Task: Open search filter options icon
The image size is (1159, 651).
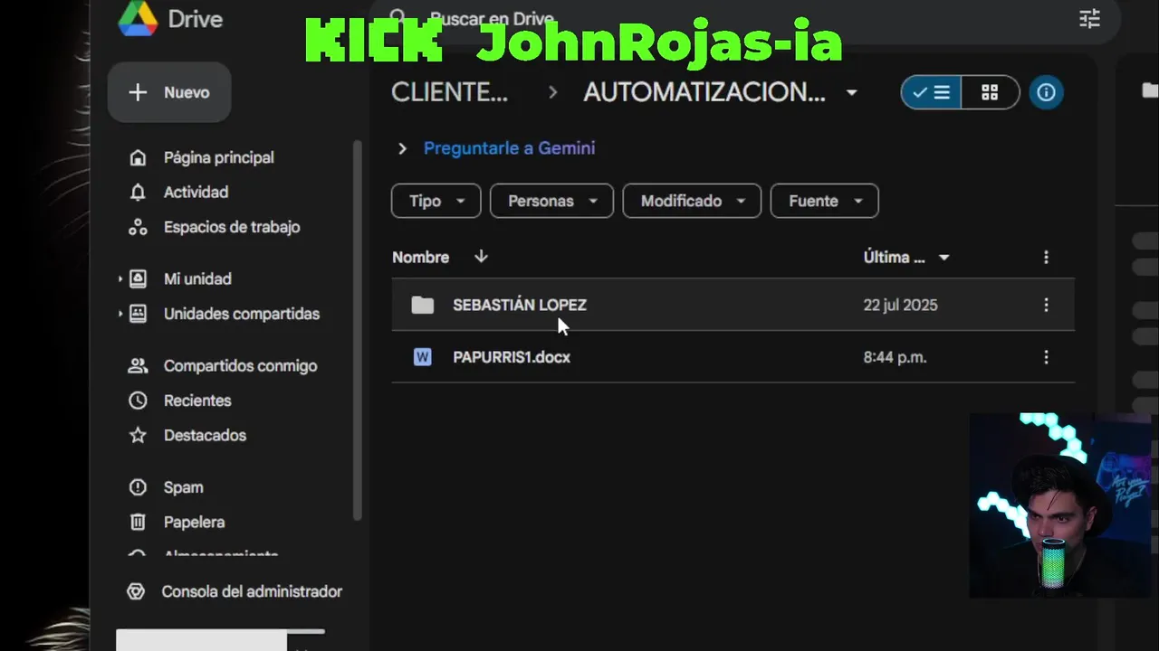Action: (1089, 18)
